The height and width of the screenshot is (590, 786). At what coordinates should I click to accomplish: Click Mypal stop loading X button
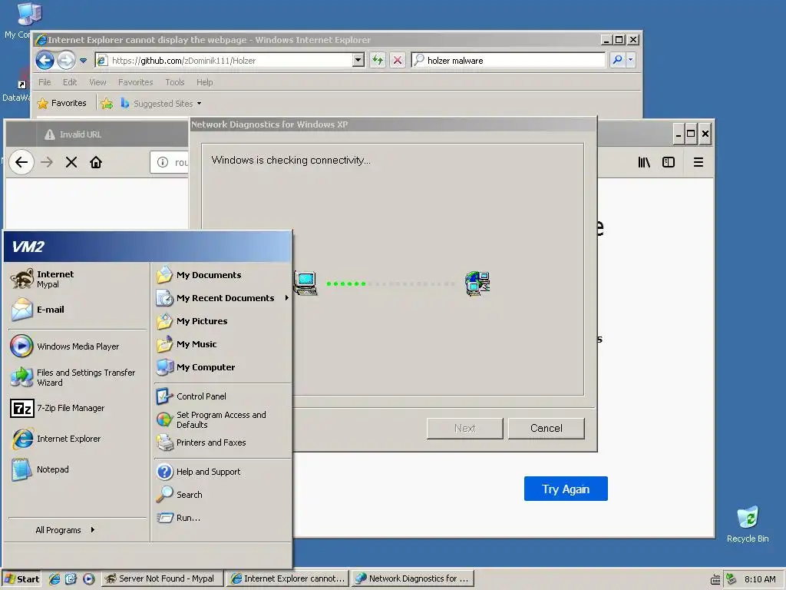71,162
